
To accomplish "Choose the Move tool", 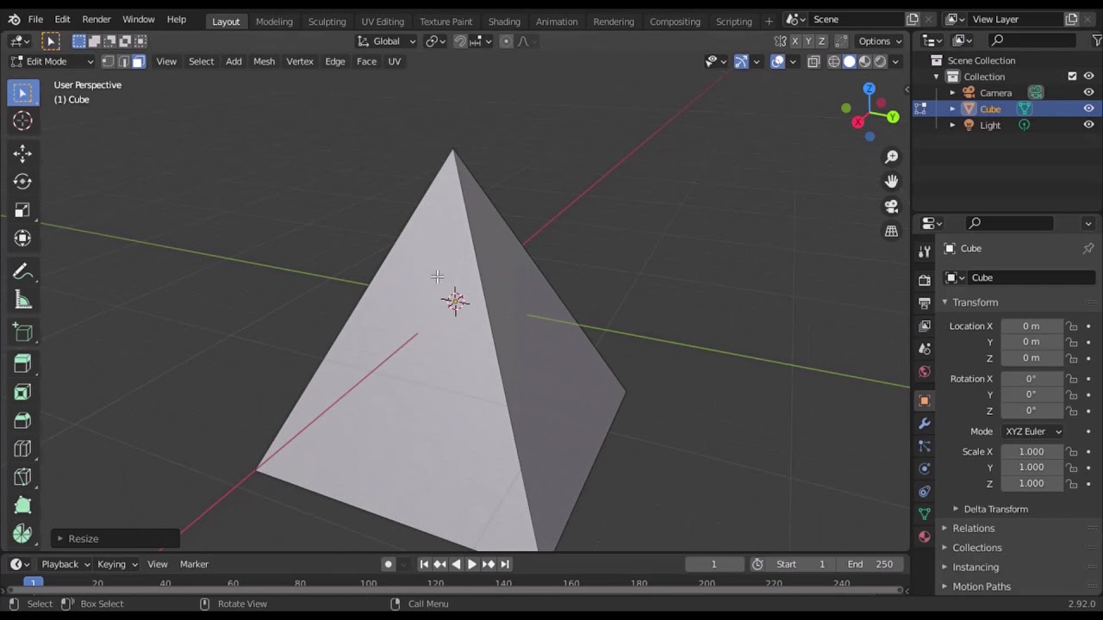I will coord(23,153).
